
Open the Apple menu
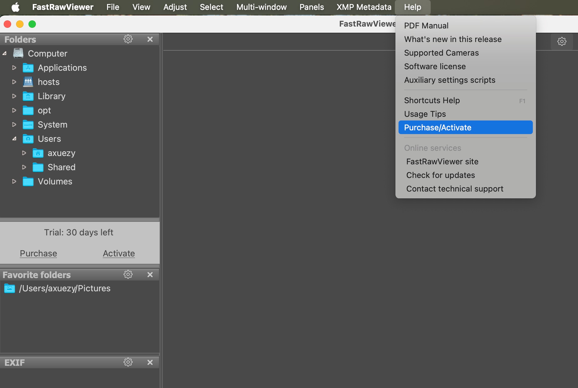[x=15, y=7]
